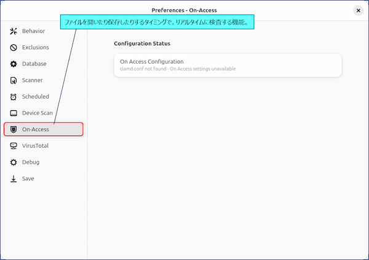Click the Exclusions prohibited-circle icon
Viewport: 369px width, 260px height.
click(x=14, y=47)
